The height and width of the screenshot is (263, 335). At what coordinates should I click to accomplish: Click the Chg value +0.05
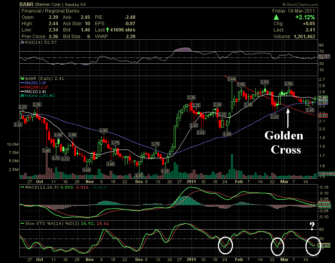309,24
